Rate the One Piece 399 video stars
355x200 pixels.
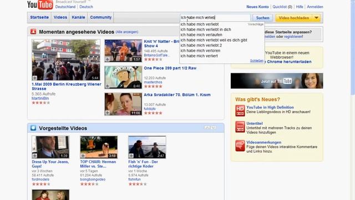153,87
